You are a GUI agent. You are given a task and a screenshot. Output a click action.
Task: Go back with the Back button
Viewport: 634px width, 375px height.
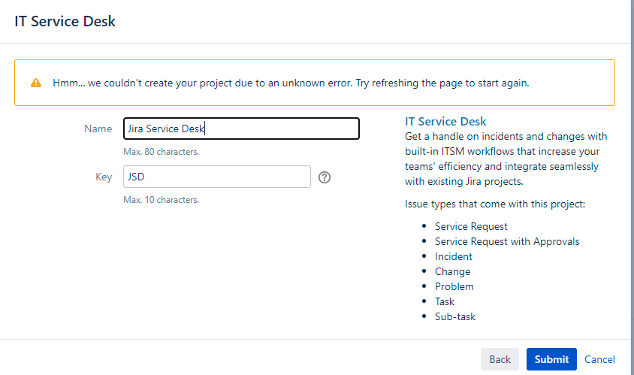pyautogui.click(x=500, y=359)
